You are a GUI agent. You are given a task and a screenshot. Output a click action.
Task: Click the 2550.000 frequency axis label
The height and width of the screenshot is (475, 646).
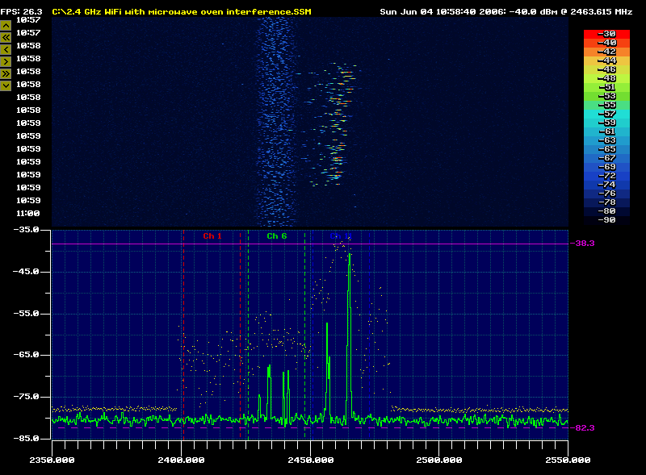point(568,460)
